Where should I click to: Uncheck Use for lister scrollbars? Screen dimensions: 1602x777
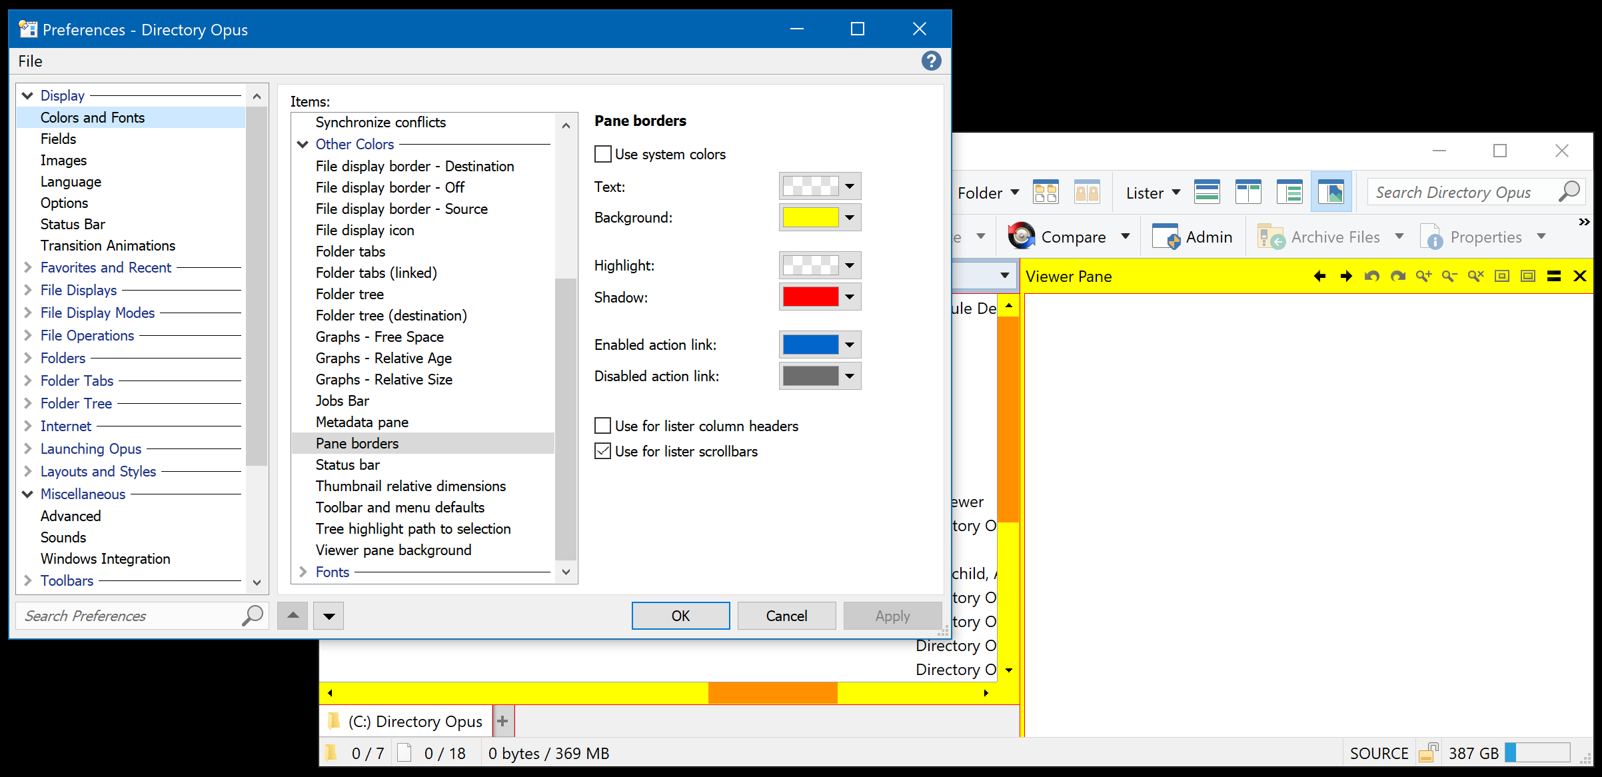[602, 451]
